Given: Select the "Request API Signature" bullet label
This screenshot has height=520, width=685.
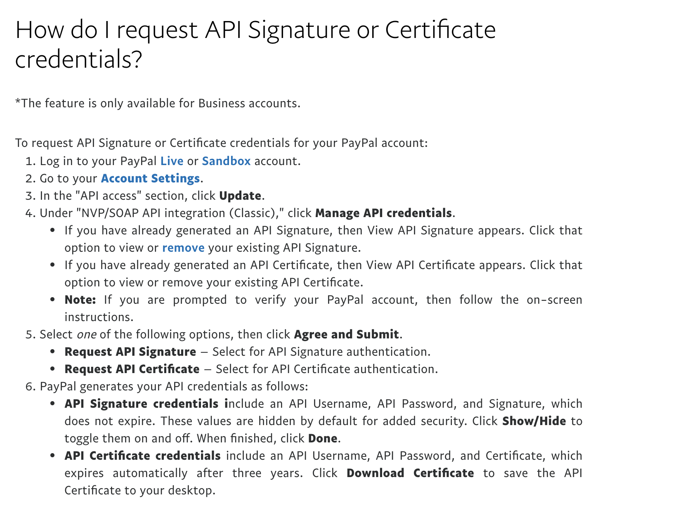Looking at the screenshot, I should pos(130,352).
